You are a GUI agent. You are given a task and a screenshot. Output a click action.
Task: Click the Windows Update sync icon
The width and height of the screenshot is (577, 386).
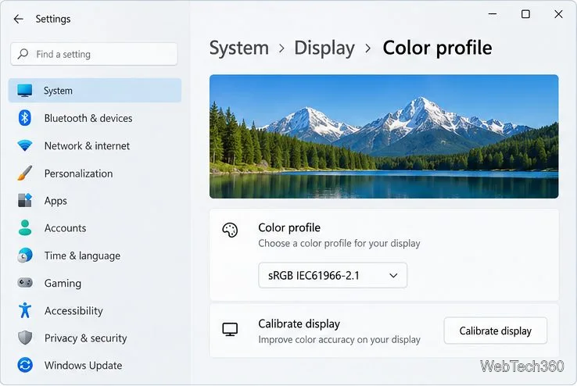click(25, 365)
